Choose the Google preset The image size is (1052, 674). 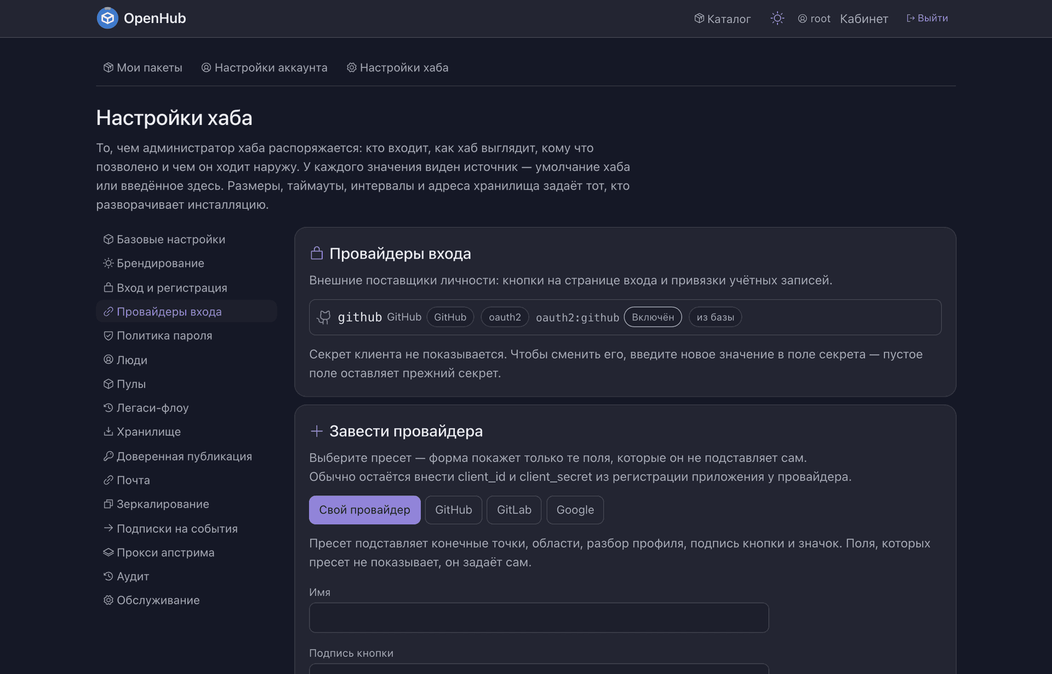tap(575, 510)
